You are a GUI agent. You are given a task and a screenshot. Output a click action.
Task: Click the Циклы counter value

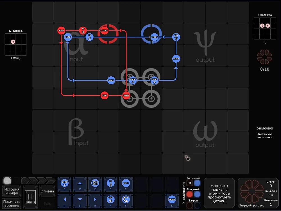(x=271, y=186)
